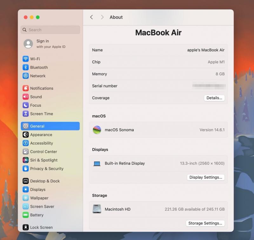Click the search magnifying glass icon
This screenshot has width=254, height=240.
(x=24, y=30)
